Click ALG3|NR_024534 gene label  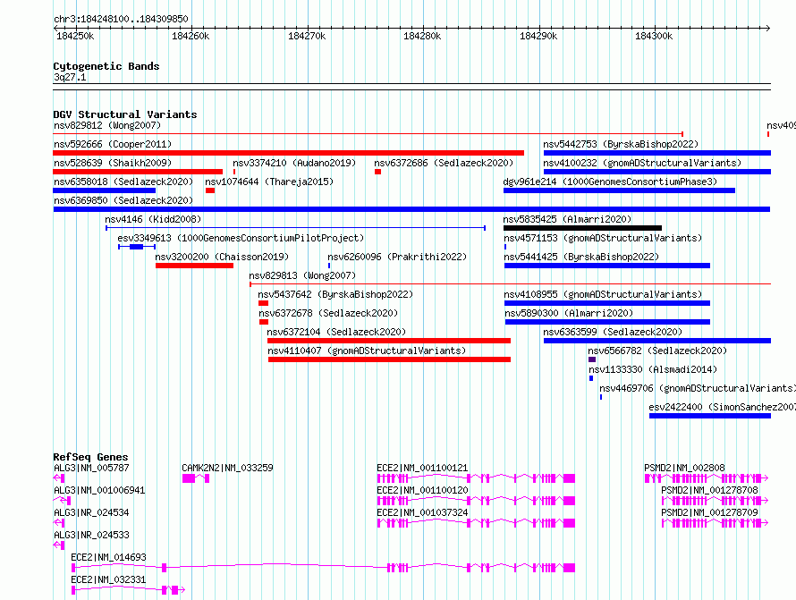coord(91,512)
